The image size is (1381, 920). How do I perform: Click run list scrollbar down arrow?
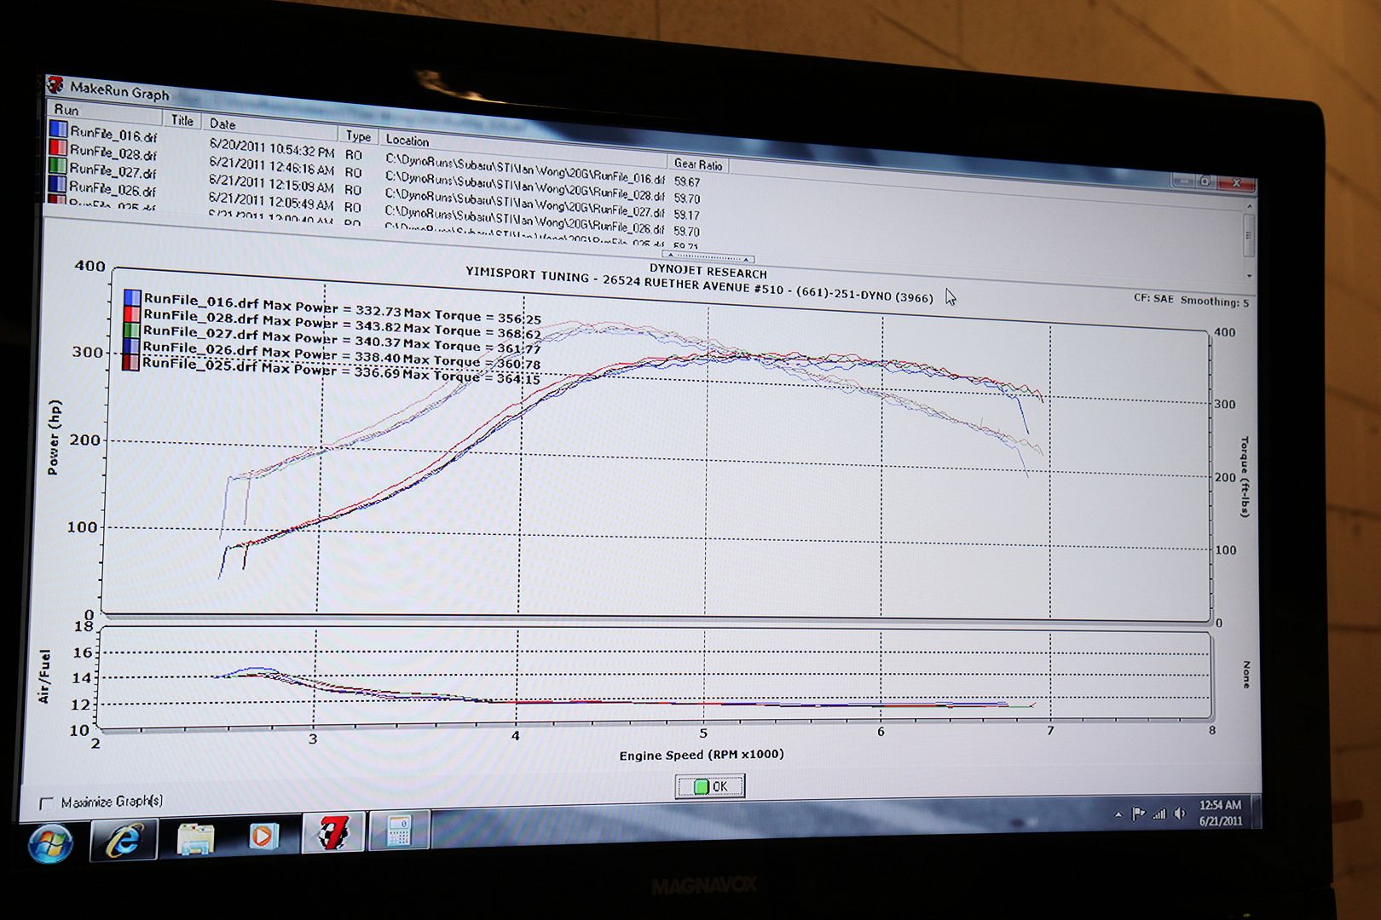pos(1249,276)
